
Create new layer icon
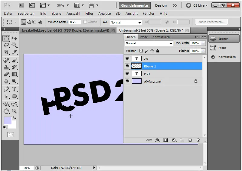click(x=190, y=140)
